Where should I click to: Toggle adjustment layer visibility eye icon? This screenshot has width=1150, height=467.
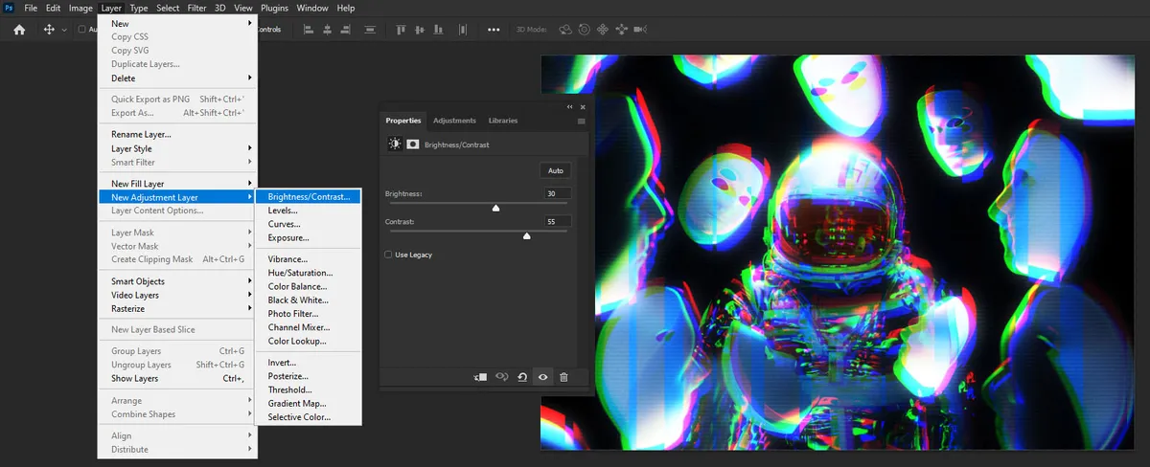[542, 377]
